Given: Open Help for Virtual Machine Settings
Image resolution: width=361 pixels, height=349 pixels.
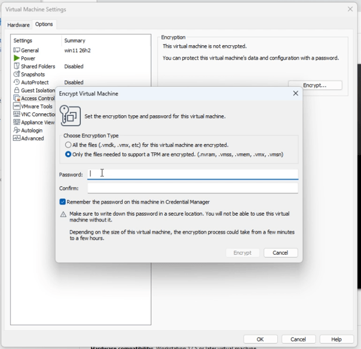Looking at the screenshot, I should click(336, 339).
